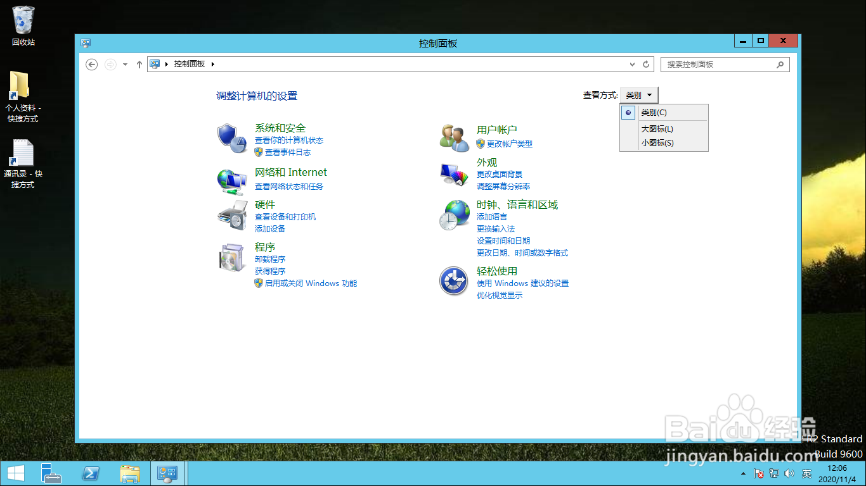Open 时钟、语言和区域 heading
Viewport: 866px width, 486px height.
(x=517, y=204)
